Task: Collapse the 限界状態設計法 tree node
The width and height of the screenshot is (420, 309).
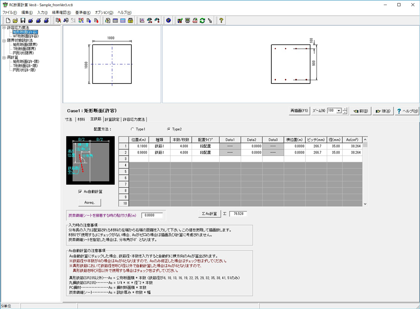Action: pyautogui.click(x=4, y=40)
